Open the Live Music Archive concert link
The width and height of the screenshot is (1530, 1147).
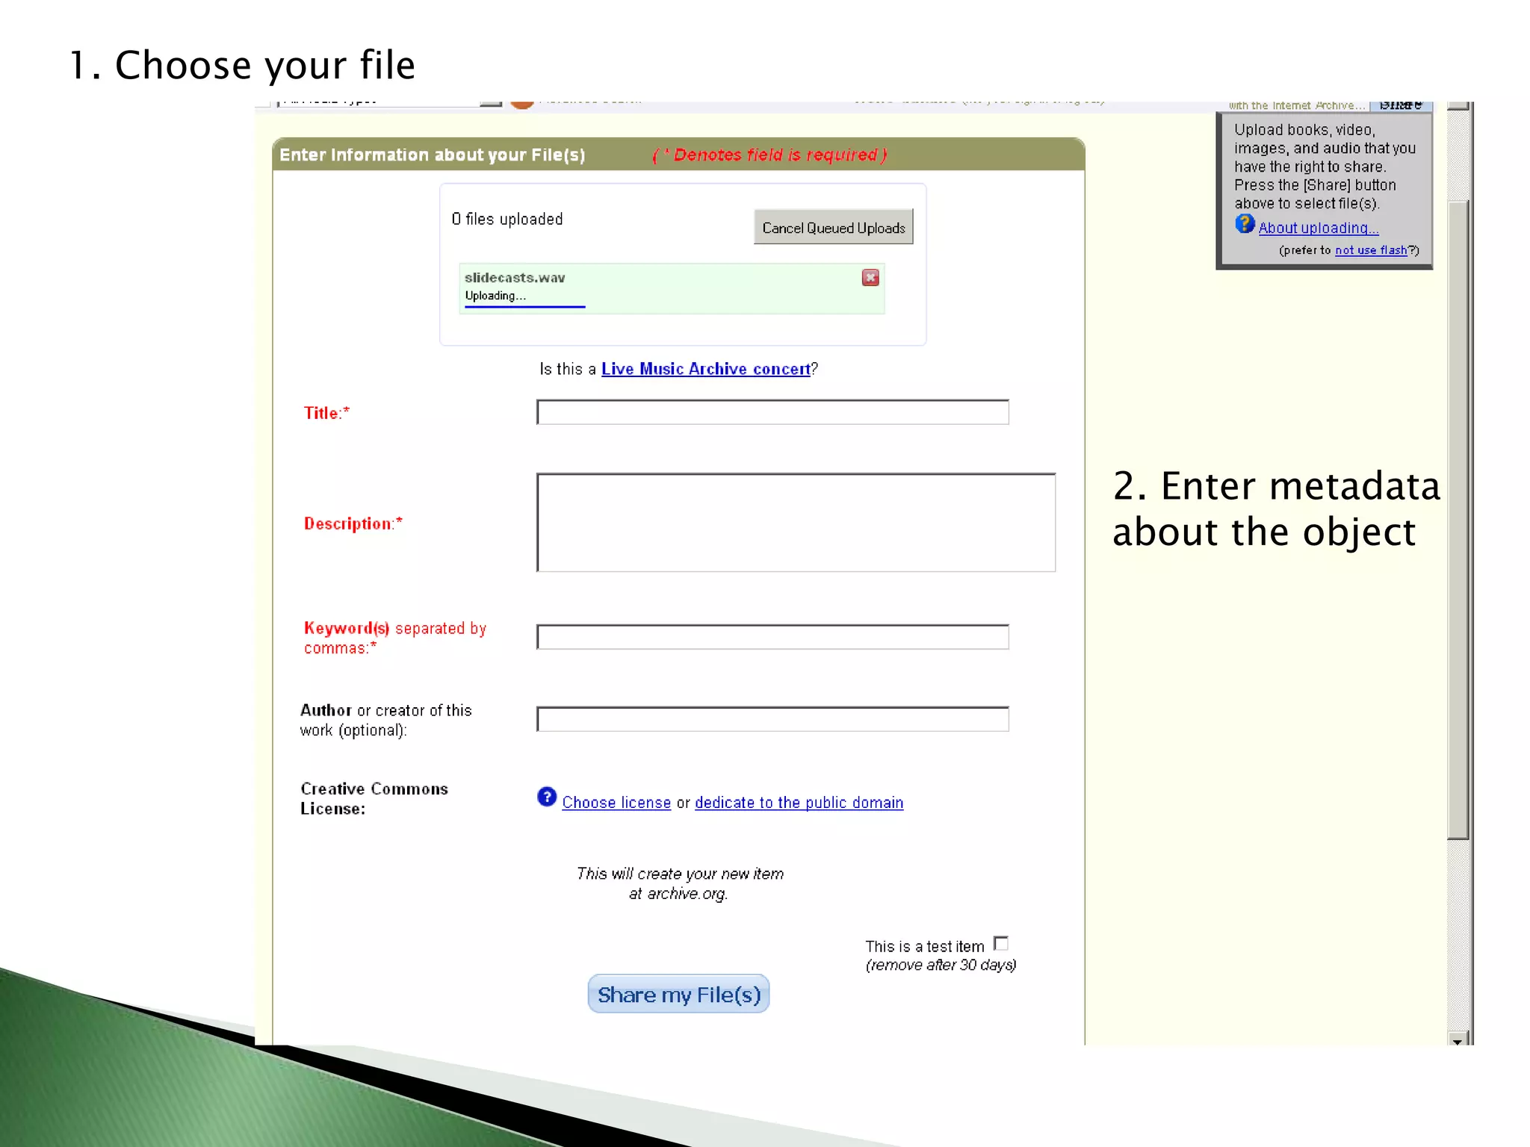[705, 369]
